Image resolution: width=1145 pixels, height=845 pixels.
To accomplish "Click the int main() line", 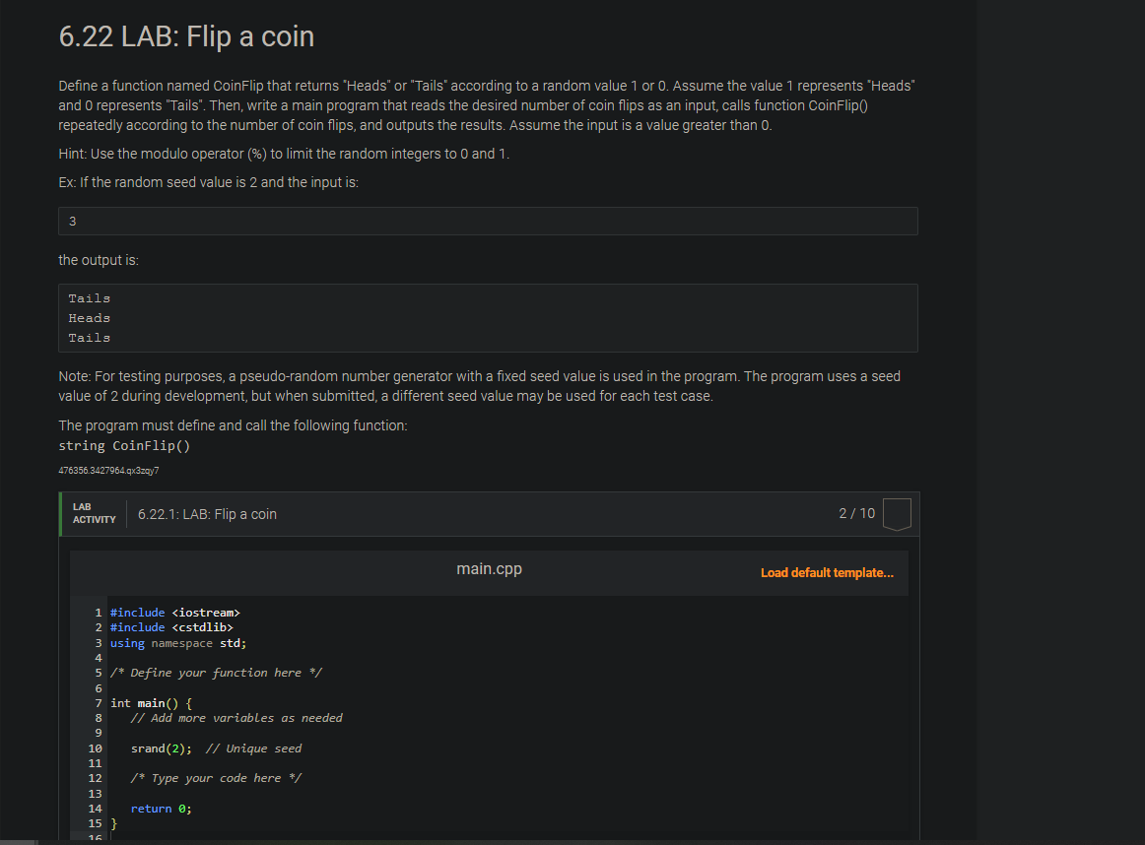I will [x=148, y=702].
